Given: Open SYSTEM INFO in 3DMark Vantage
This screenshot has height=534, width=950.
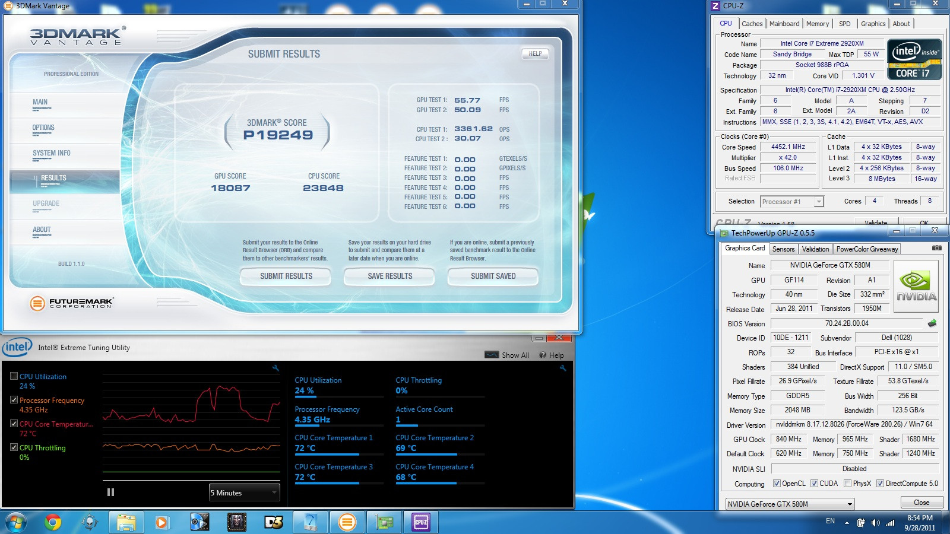Looking at the screenshot, I should tap(52, 153).
